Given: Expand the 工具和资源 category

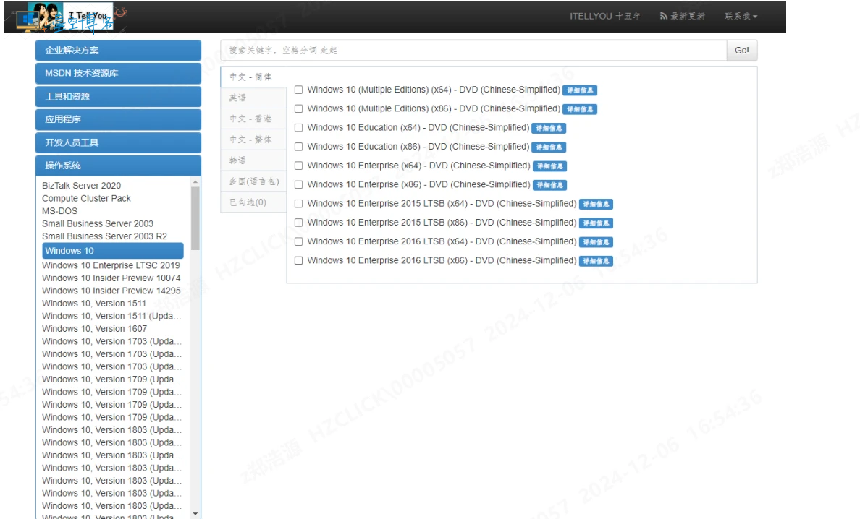Looking at the screenshot, I should (x=119, y=96).
